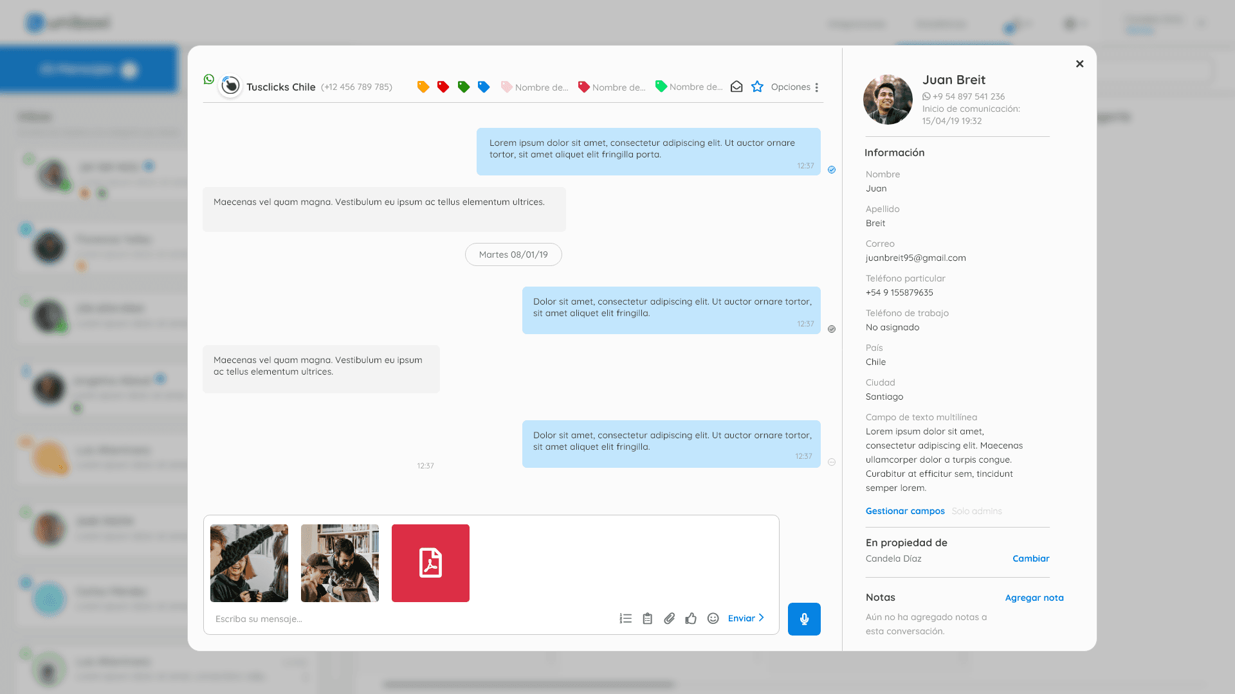1235x694 pixels.
Task: Open the emoji picker in message box
Action: (713, 618)
